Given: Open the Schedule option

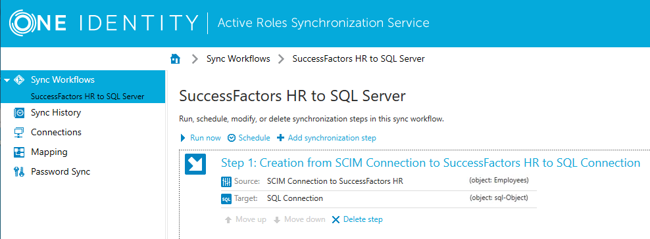Looking at the screenshot, I should pyautogui.click(x=249, y=138).
